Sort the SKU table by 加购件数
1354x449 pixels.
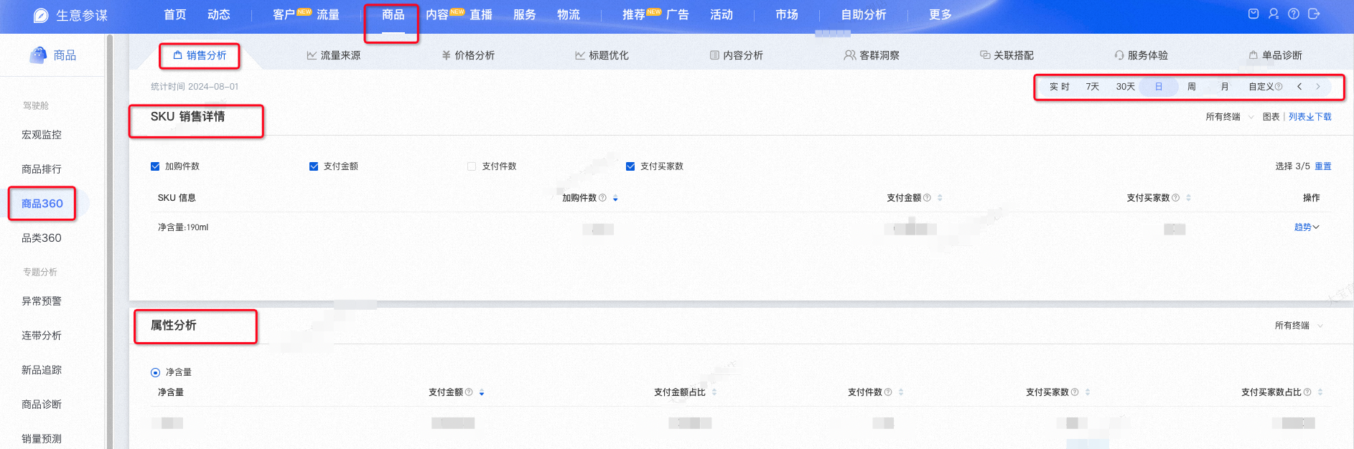click(x=615, y=198)
